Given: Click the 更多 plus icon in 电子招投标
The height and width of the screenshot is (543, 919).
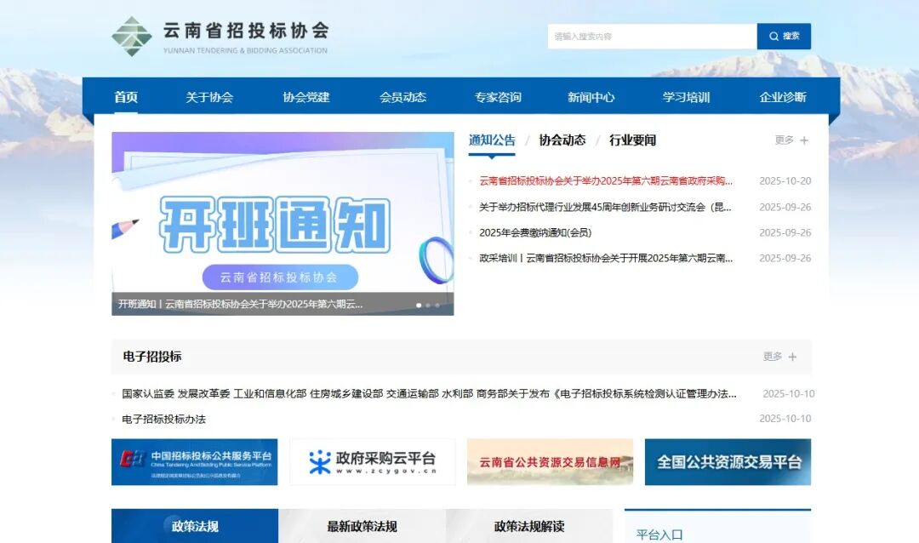Looking at the screenshot, I should (x=792, y=357).
